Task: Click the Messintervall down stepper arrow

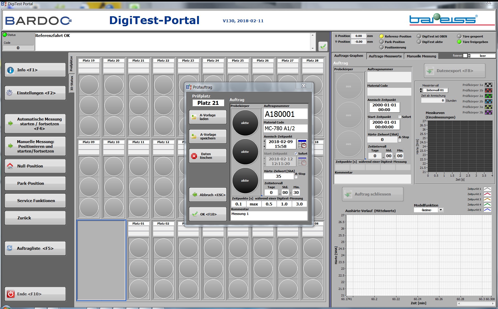Action: click(421, 91)
